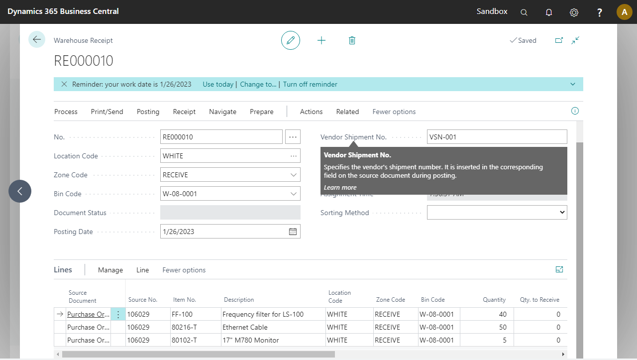Click the Item No. cell 80102-T
This screenshot has width=637, height=360.
pyautogui.click(x=195, y=340)
